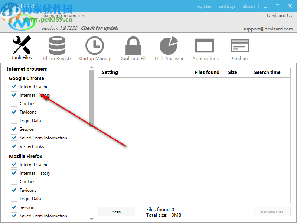Click the support@devizard.com email link
This screenshot has height=223, width=297.
268,29
